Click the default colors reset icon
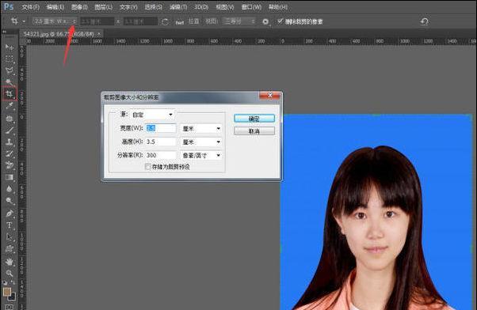The height and width of the screenshot is (310, 477). pyautogui.click(x=5, y=282)
